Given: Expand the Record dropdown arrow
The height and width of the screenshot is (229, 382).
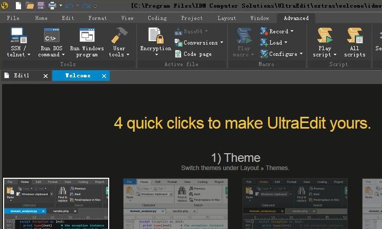Looking at the screenshot, I should tap(292, 31).
